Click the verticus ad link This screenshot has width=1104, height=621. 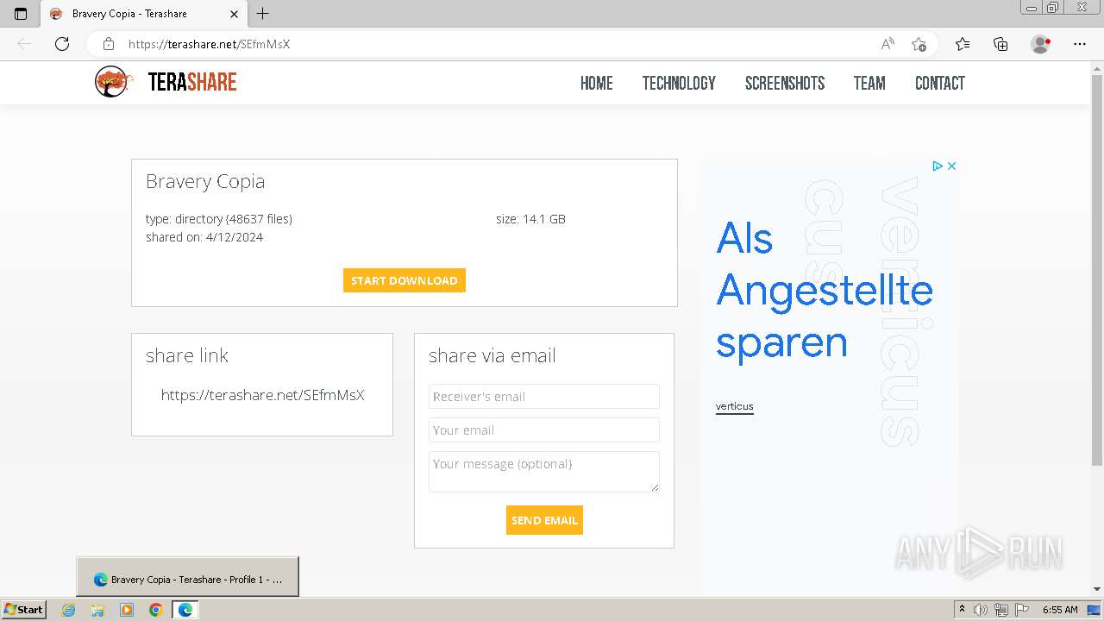pos(735,406)
